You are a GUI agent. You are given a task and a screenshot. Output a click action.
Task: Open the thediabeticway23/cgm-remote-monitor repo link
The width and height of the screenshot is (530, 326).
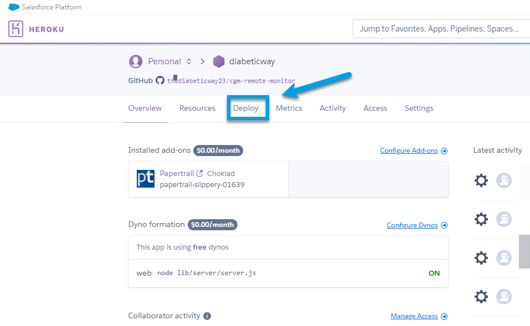pyautogui.click(x=231, y=80)
